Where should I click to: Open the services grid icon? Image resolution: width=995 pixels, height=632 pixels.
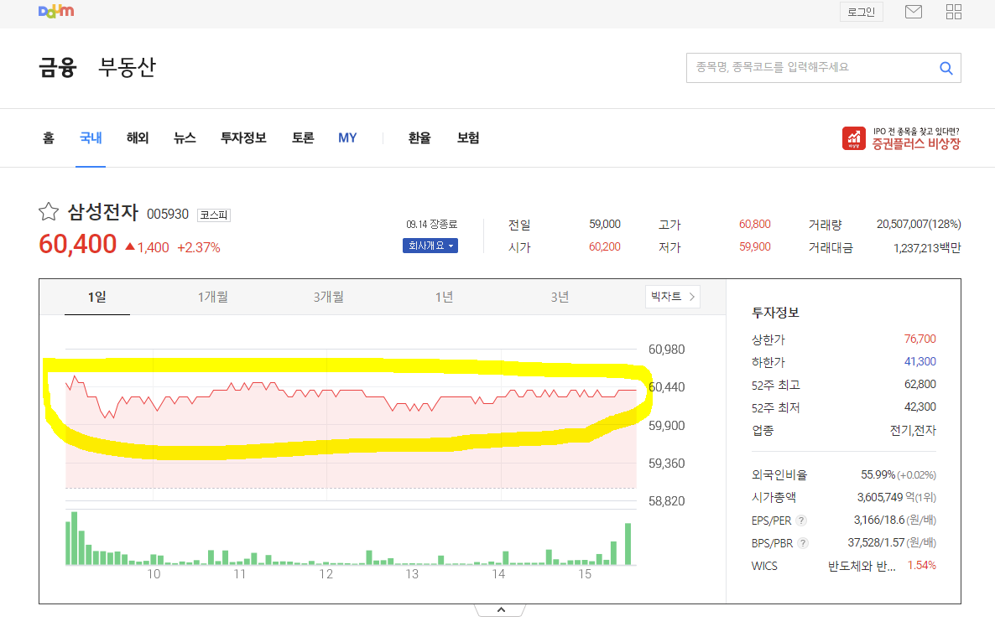coord(954,12)
